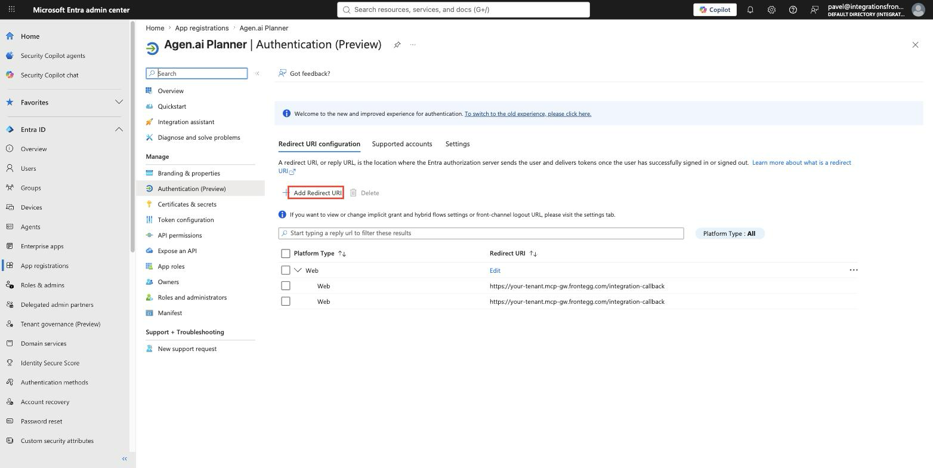Close the Authentication blade
The height and width of the screenshot is (468, 933).
[x=915, y=45]
